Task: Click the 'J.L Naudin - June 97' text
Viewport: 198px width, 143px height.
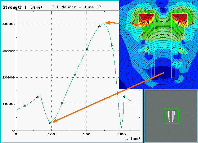Action: pyautogui.click(x=77, y=7)
